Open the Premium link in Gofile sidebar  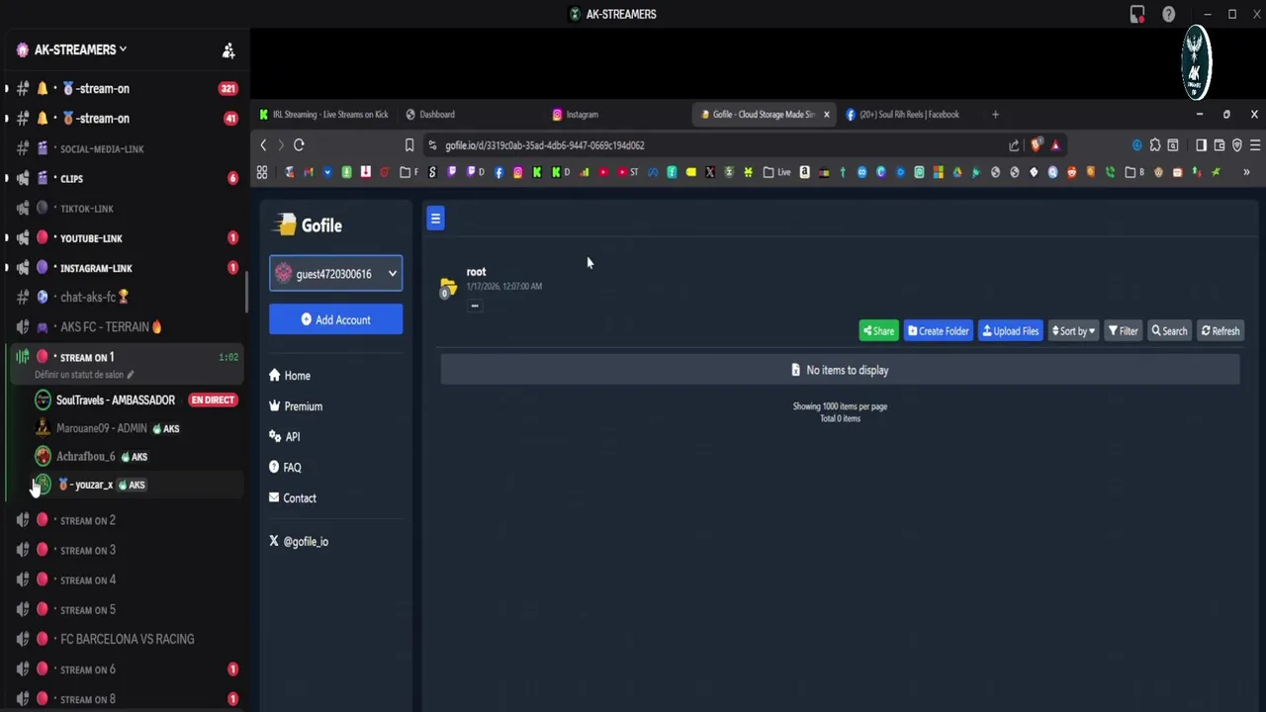point(296,406)
